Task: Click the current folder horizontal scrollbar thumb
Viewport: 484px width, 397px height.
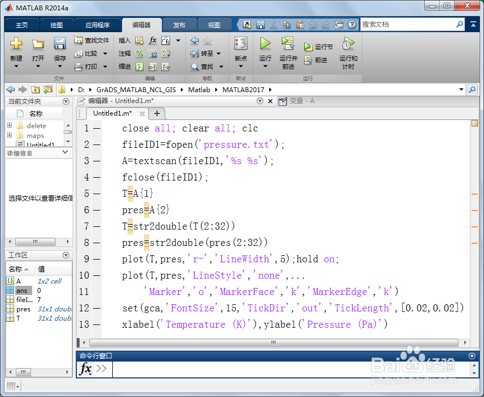Action: coord(35,242)
